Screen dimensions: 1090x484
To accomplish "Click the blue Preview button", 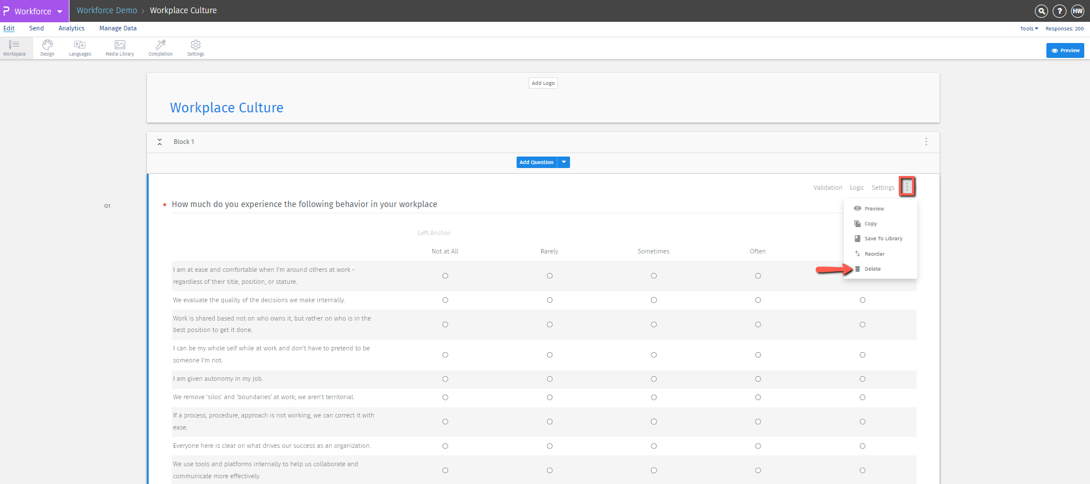I will (1065, 50).
